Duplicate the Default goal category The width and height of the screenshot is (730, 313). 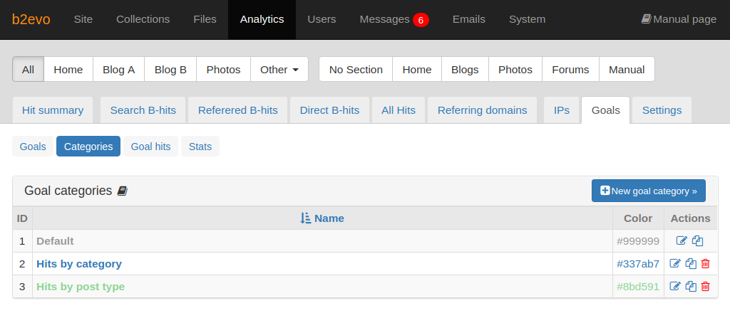pyautogui.click(x=697, y=240)
